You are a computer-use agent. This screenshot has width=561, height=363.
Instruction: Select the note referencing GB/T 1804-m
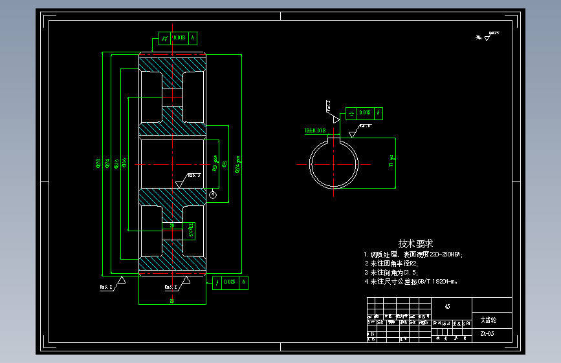[x=411, y=282]
